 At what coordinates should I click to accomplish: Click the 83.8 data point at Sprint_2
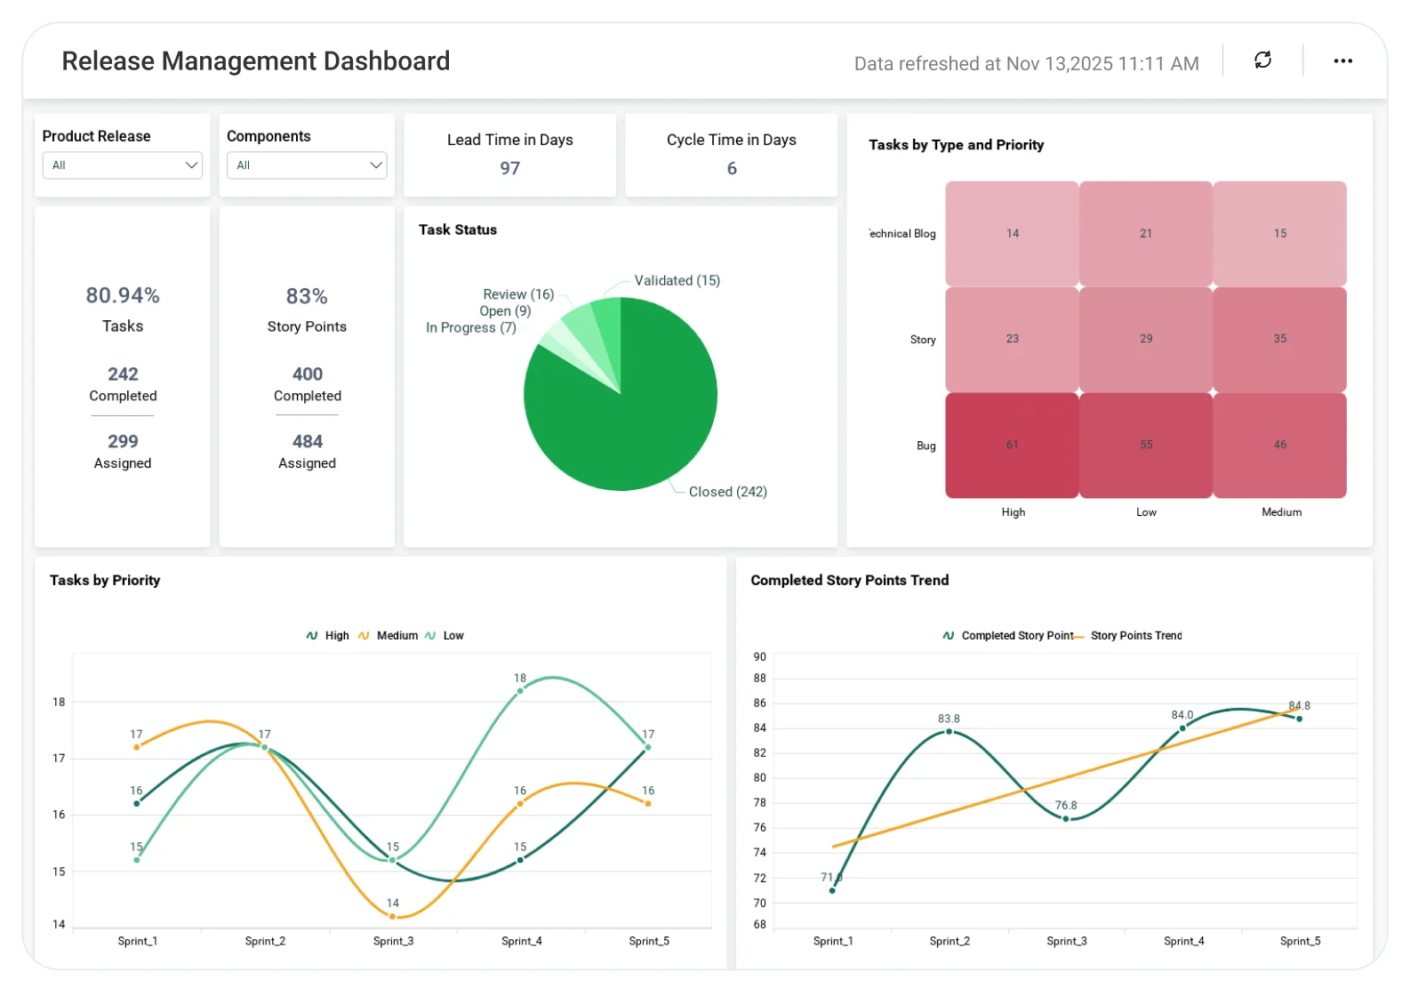pyautogui.click(x=949, y=732)
